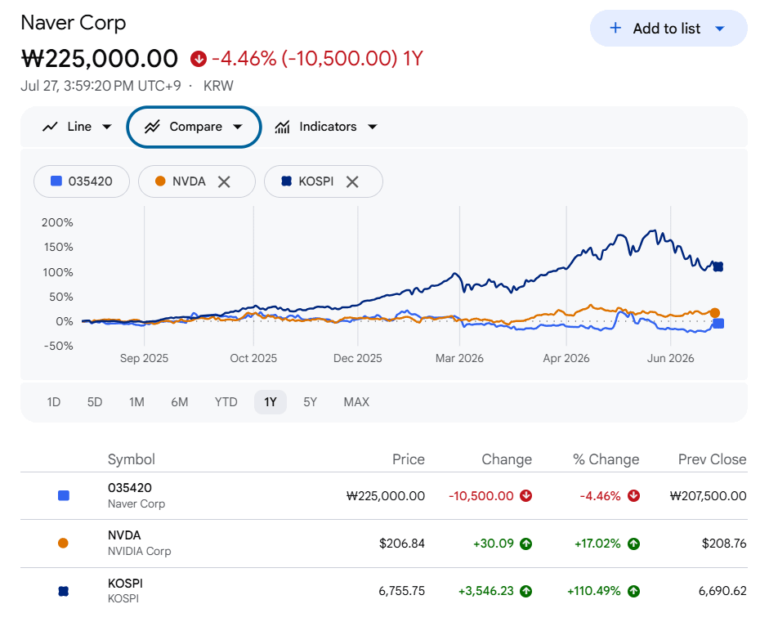The image size is (769, 622).
Task: Switch to the 1D time range
Action: click(53, 402)
